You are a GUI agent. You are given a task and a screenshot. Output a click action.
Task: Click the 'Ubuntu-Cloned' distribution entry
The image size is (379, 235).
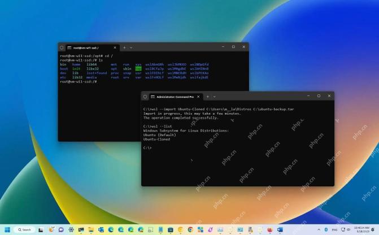tap(156, 140)
